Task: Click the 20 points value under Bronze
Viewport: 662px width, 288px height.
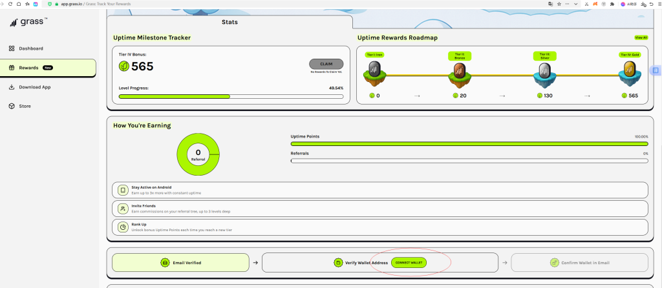Action: tap(463, 96)
